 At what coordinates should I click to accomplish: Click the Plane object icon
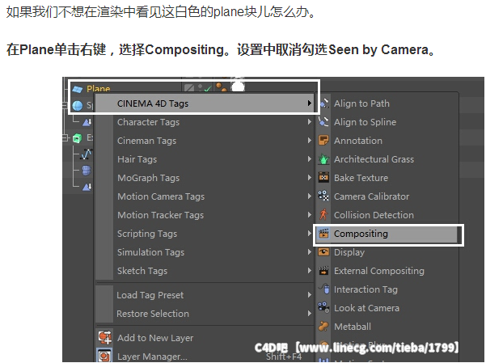[77, 89]
